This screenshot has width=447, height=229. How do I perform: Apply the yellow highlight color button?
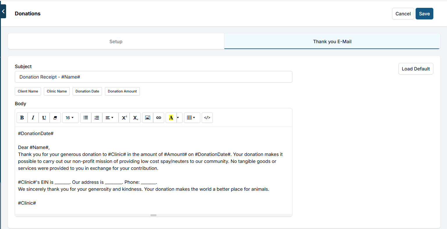(x=171, y=118)
